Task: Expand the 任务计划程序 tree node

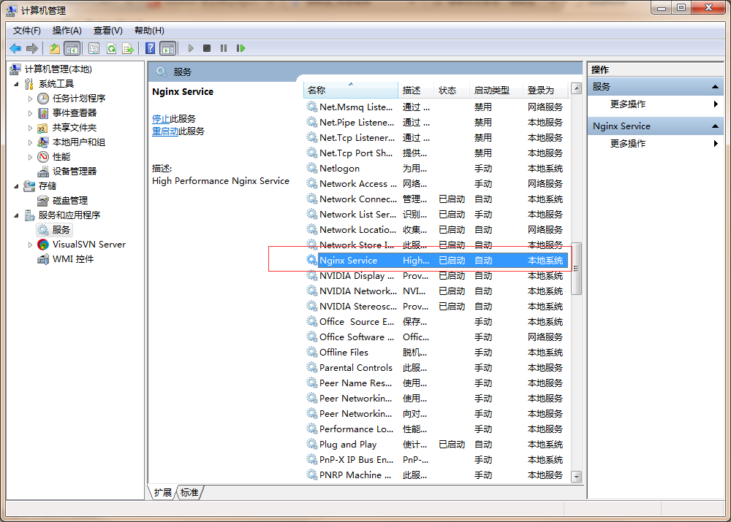Action: [30, 99]
